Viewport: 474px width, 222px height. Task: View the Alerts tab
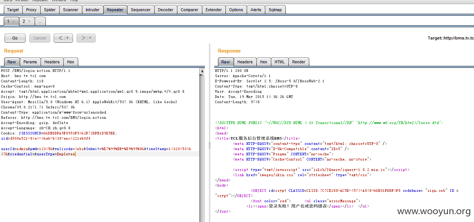pos(256,10)
